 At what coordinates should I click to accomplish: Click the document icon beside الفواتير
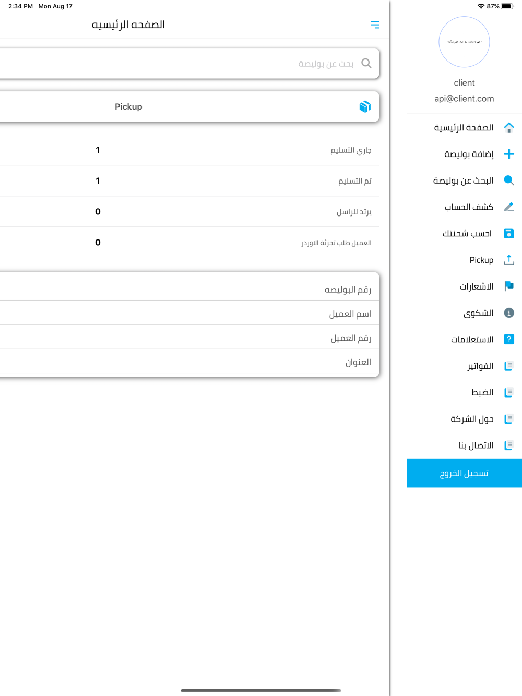tap(509, 366)
